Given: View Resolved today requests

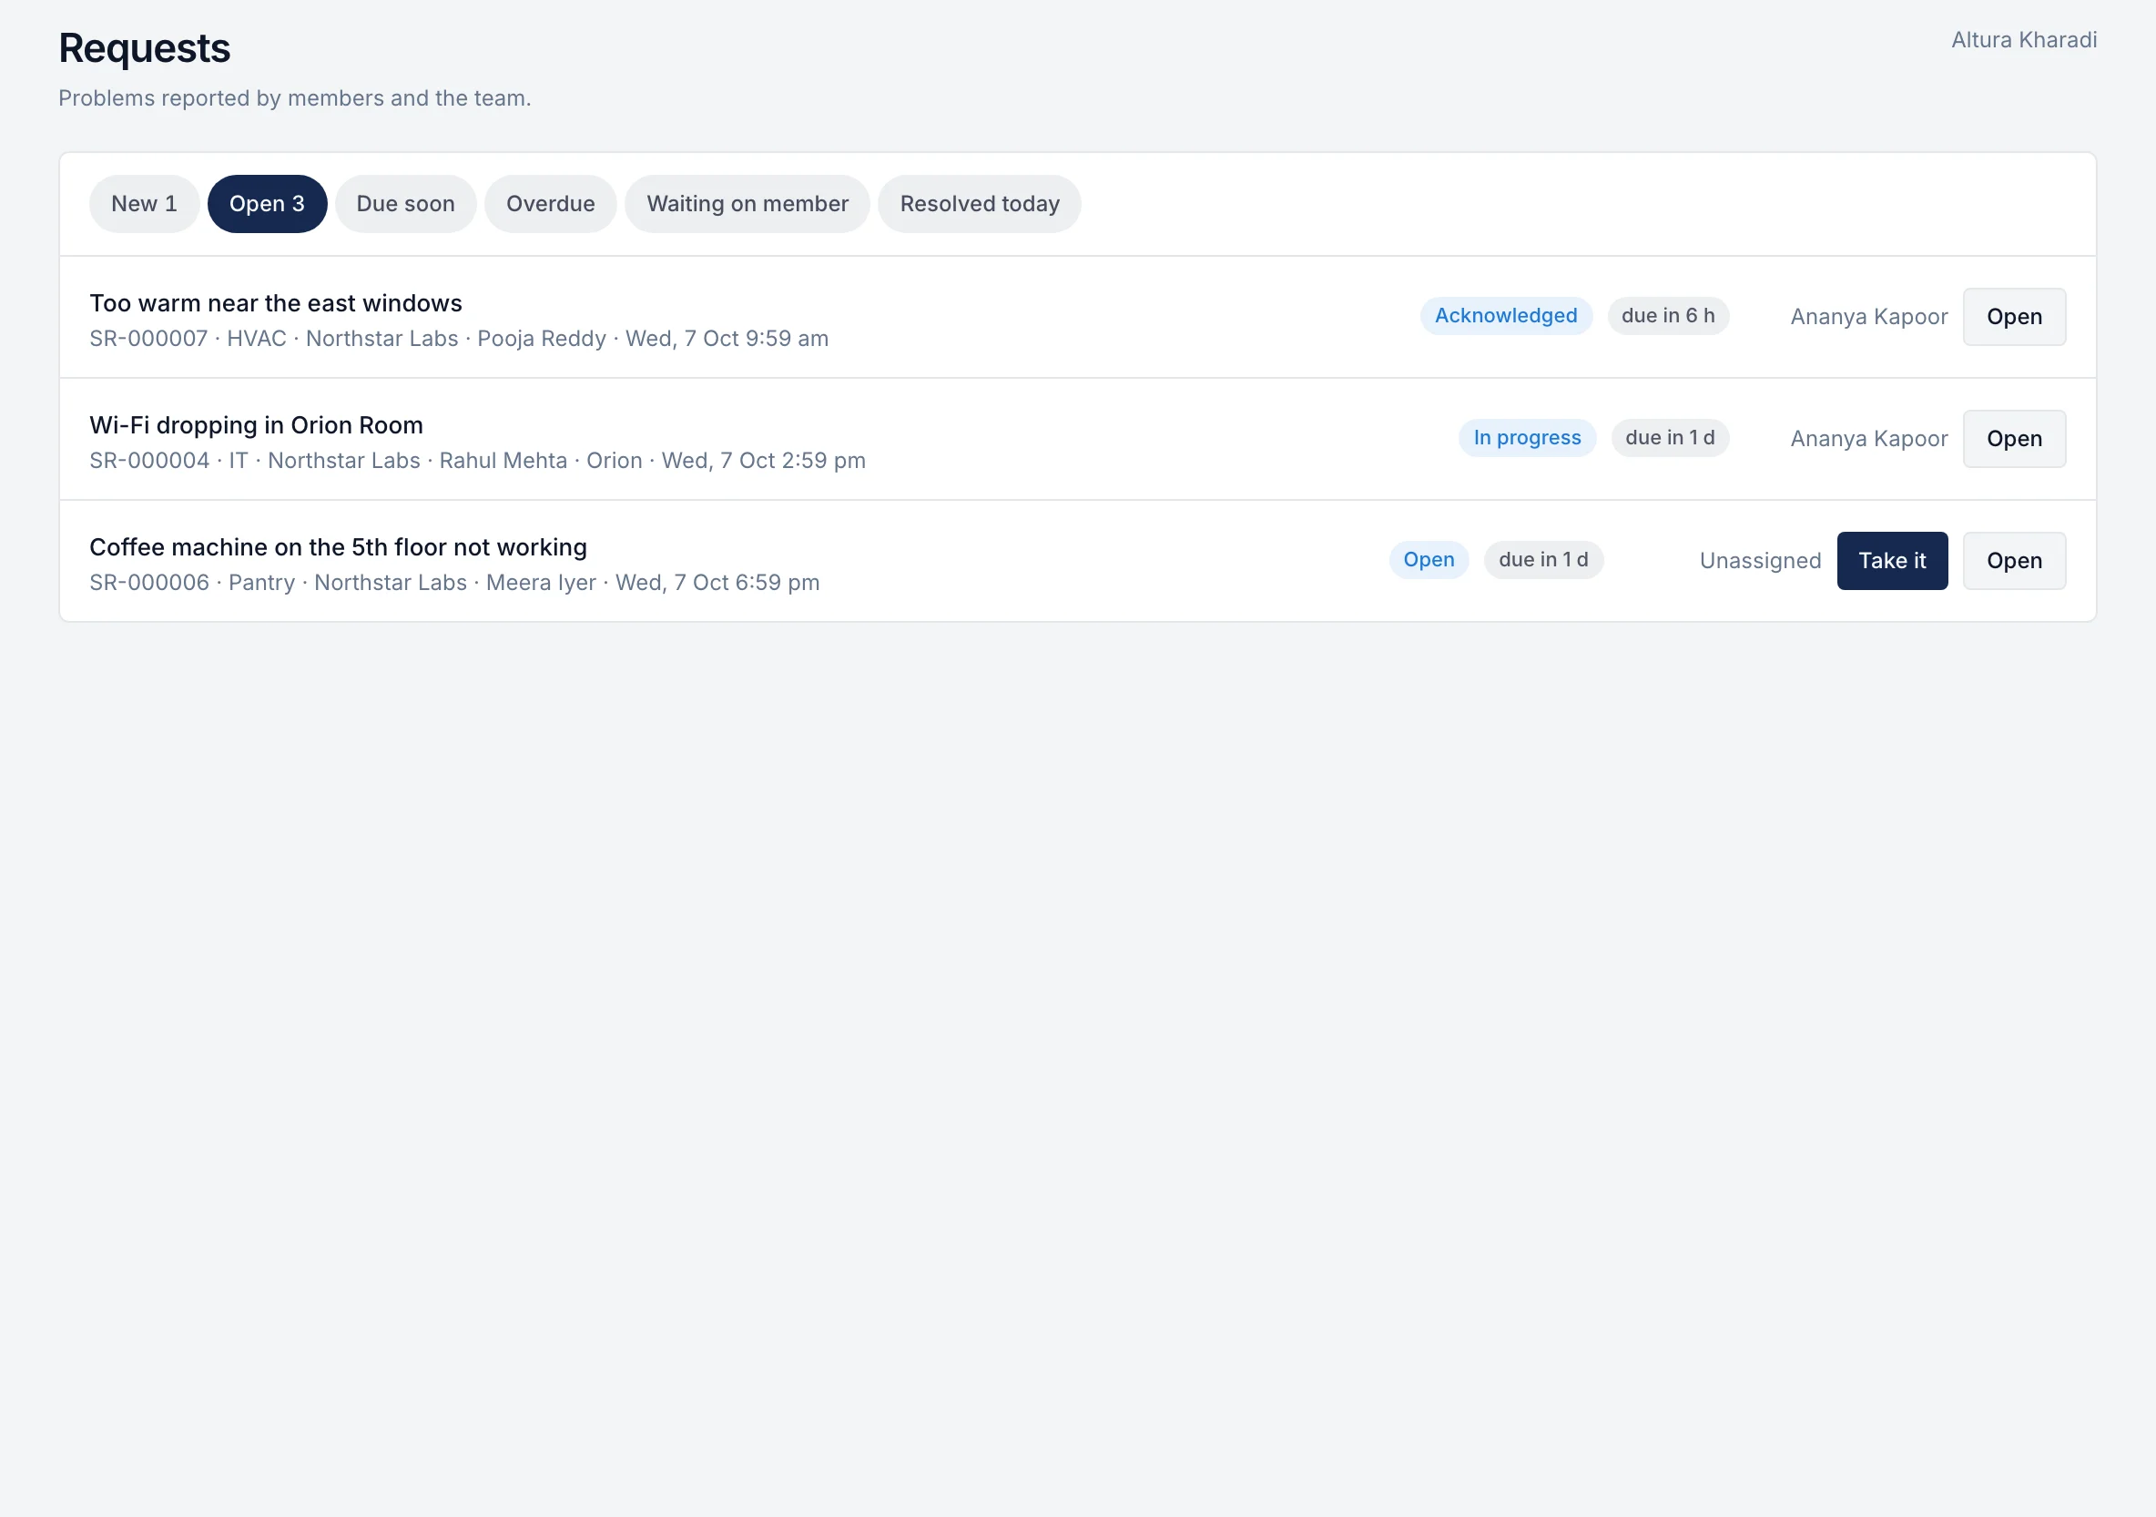Looking at the screenshot, I should (x=980, y=204).
